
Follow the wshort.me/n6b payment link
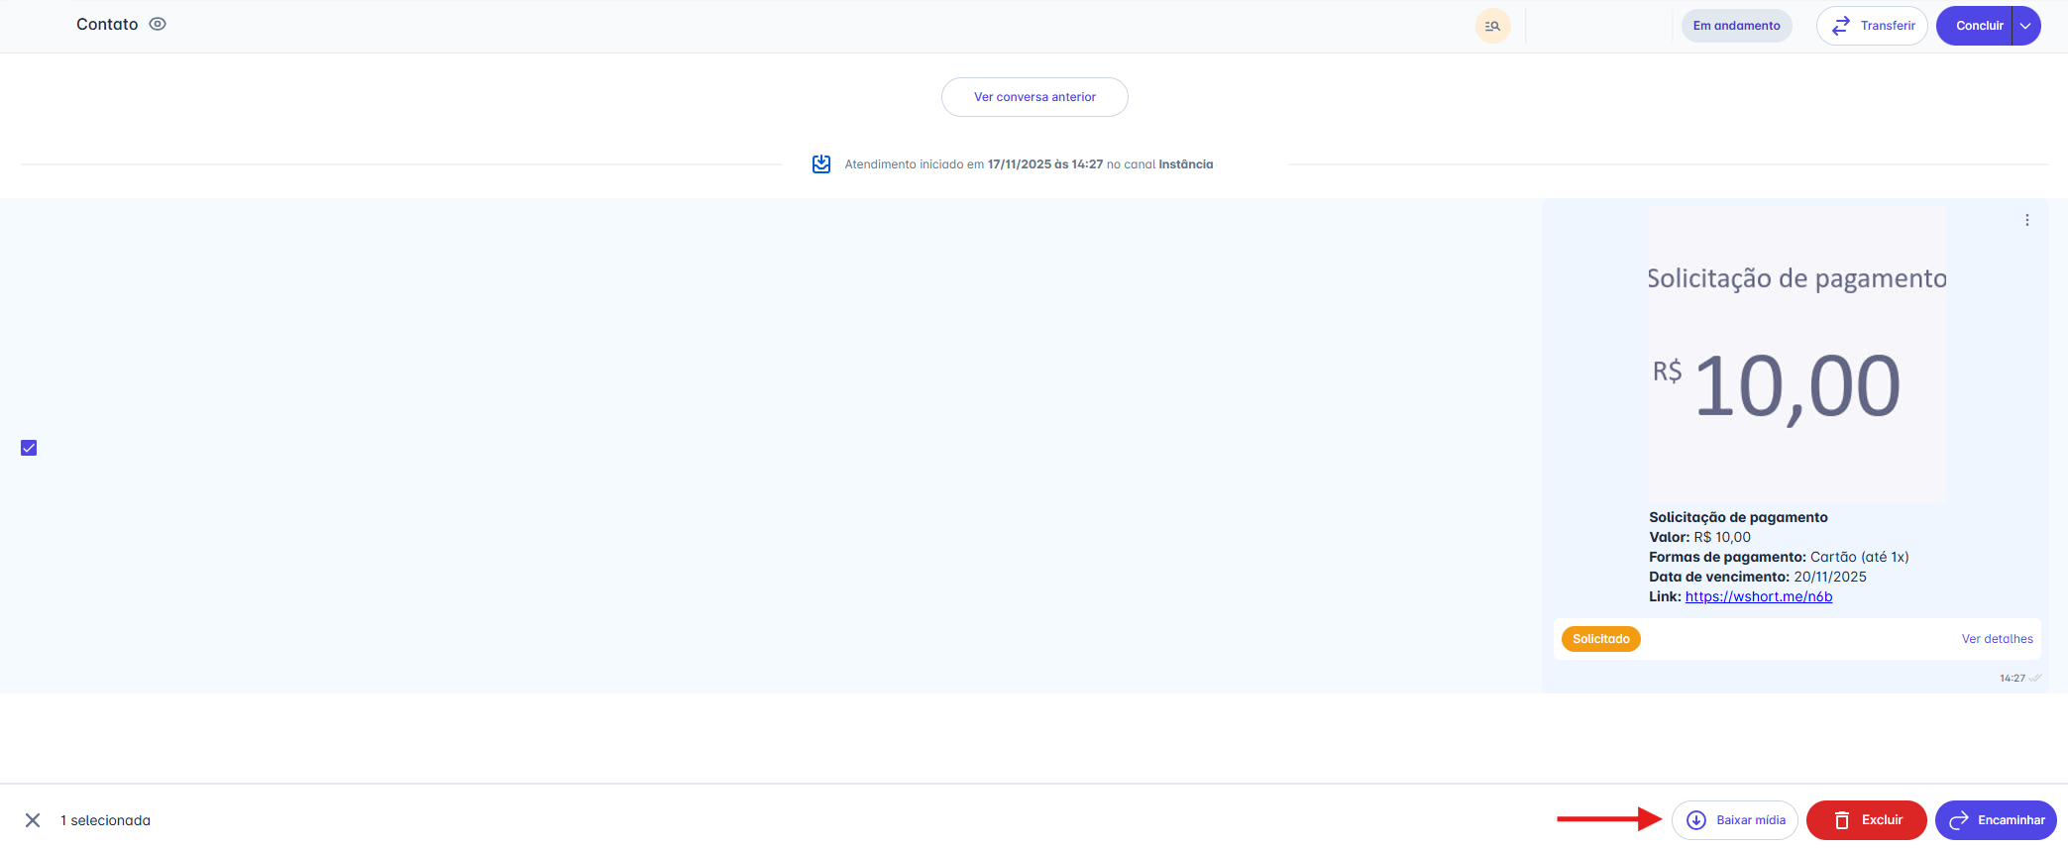pyautogui.click(x=1758, y=596)
